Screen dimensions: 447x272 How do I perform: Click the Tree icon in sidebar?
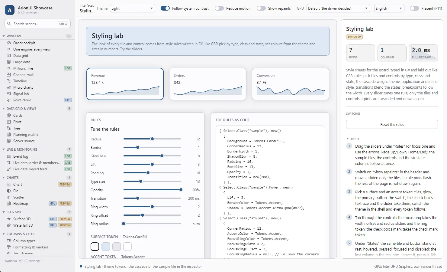tap(9, 128)
